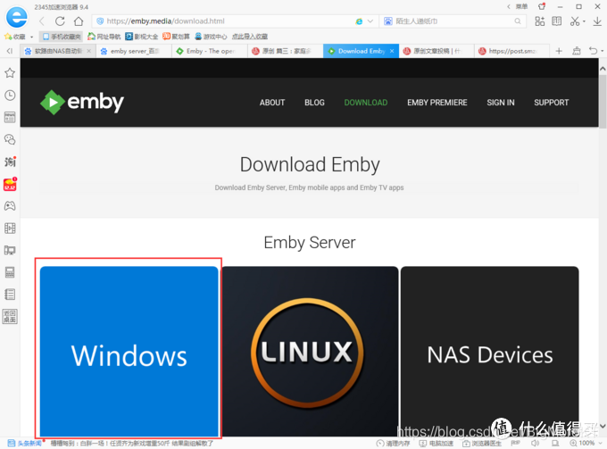This screenshot has height=449, width=607.
Task: Open the extensions grid icon
Action: click(540, 21)
